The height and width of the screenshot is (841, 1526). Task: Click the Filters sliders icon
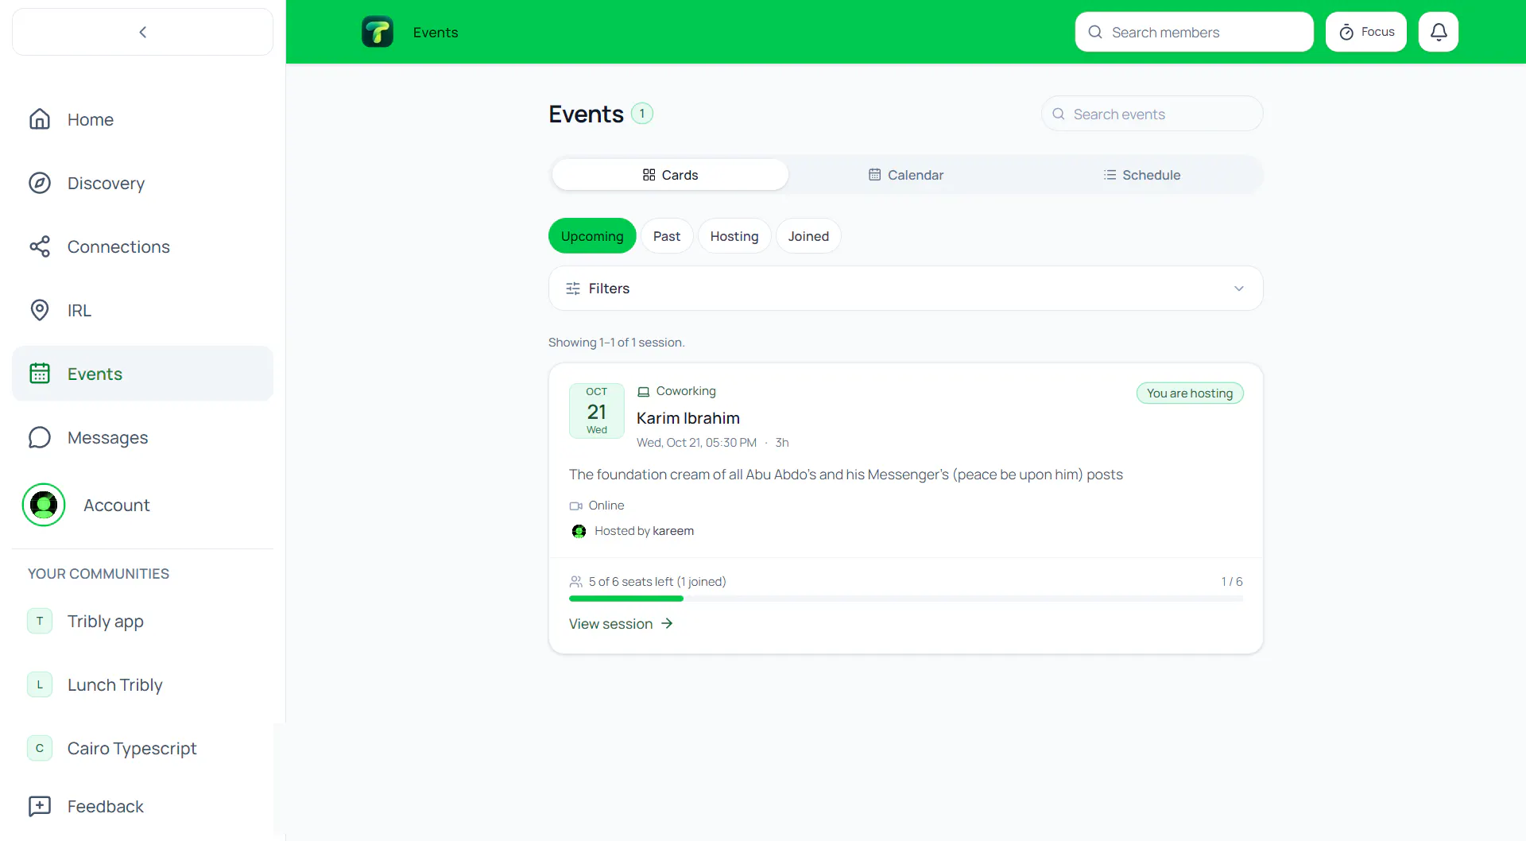572,289
